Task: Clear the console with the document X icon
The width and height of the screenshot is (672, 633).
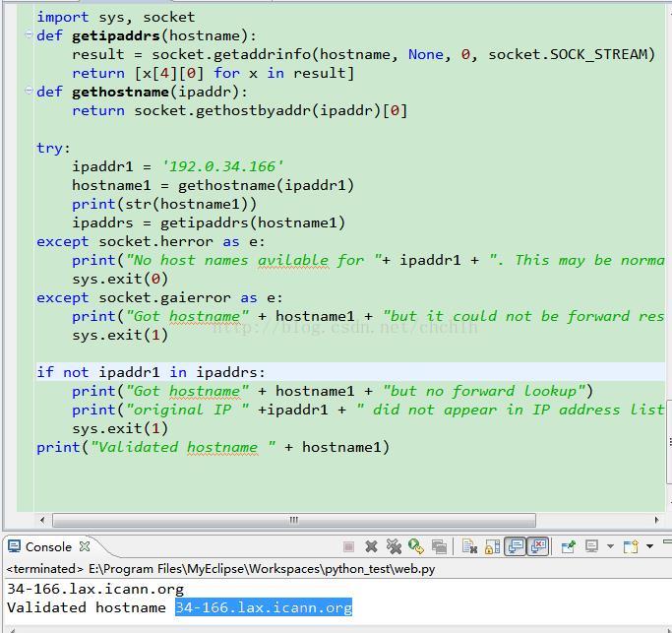Action: click(469, 546)
